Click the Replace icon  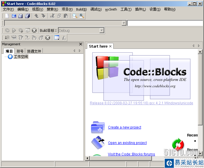click(82, 16)
